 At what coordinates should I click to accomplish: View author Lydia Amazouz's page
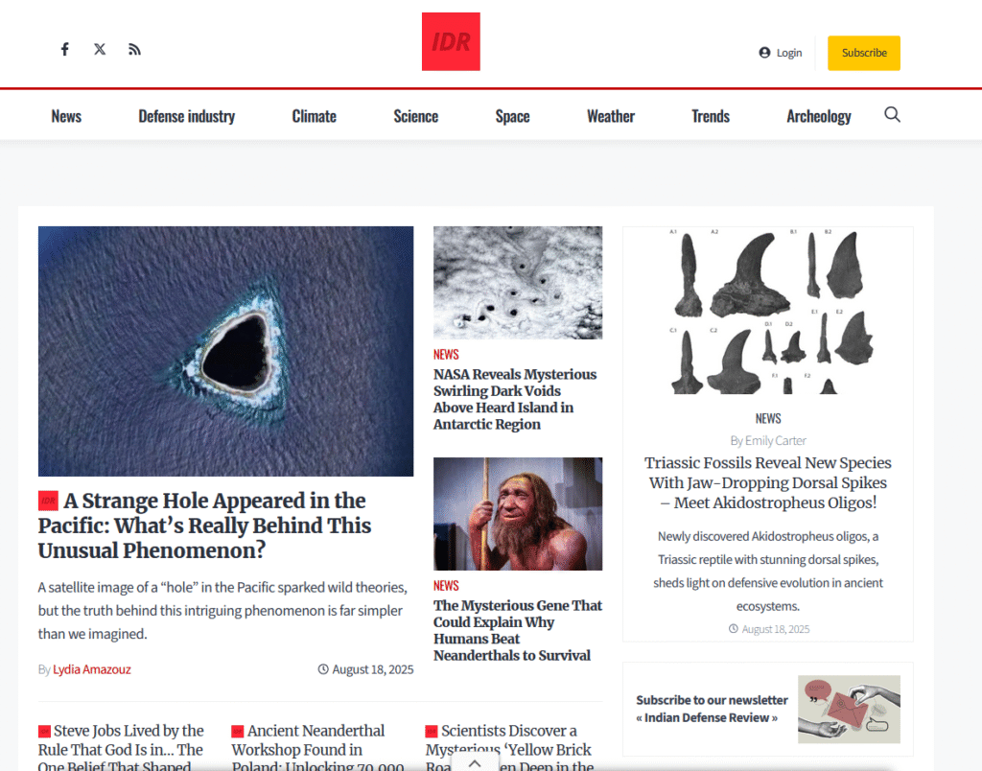tap(92, 669)
